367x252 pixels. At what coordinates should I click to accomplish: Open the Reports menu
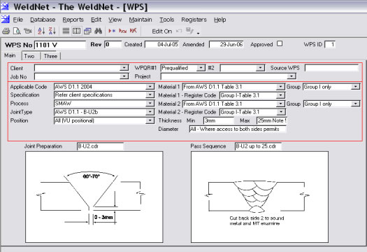(73, 20)
